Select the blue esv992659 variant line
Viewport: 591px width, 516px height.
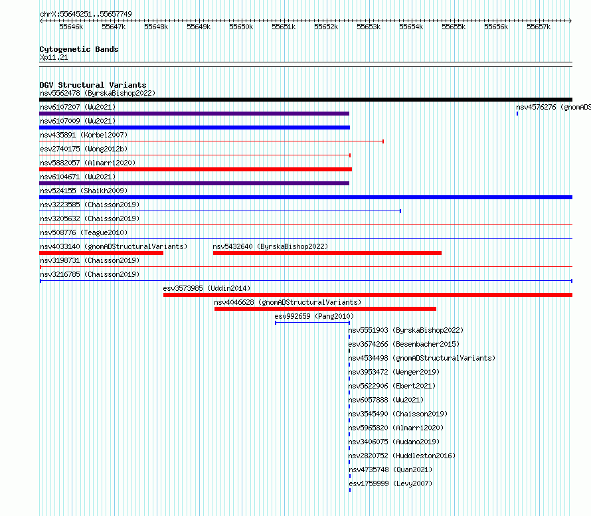pyautogui.click(x=313, y=323)
